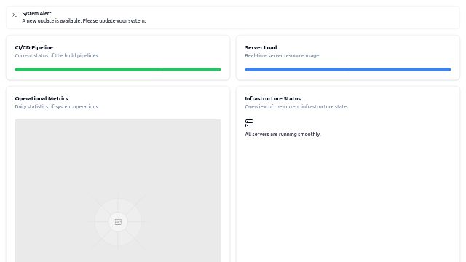466x262 pixels.
Task: Click empty area of System Alert banner
Action: click(303, 17)
